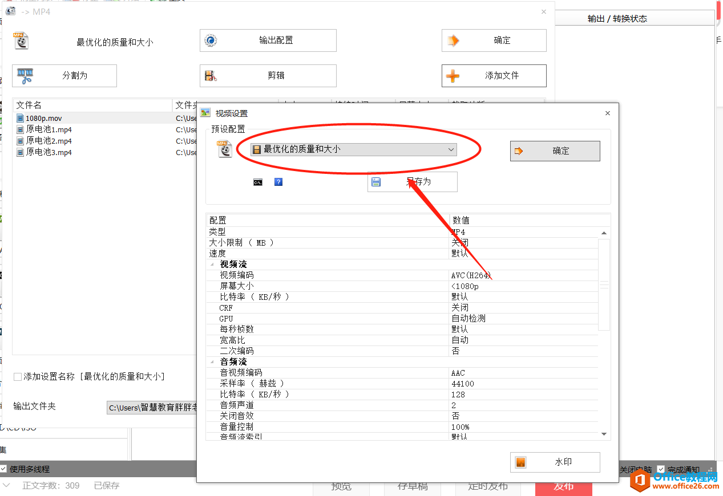Select the 音频声道 row
The height and width of the screenshot is (496, 723).
pos(402,405)
